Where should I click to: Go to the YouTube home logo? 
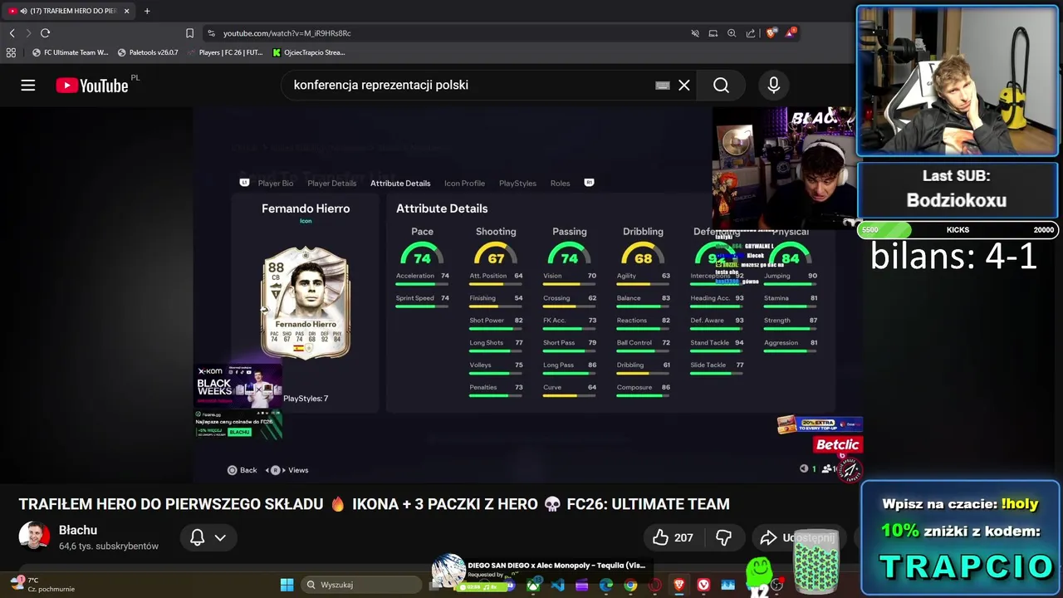[92, 86]
